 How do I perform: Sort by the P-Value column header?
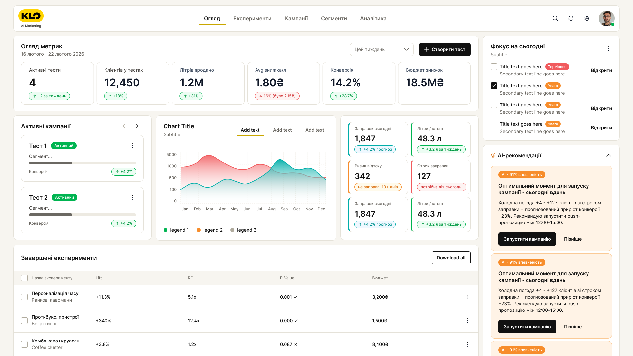pyautogui.click(x=287, y=278)
